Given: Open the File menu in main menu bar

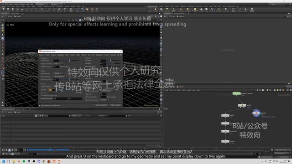Looking at the screenshot, I should [x=3, y=4].
